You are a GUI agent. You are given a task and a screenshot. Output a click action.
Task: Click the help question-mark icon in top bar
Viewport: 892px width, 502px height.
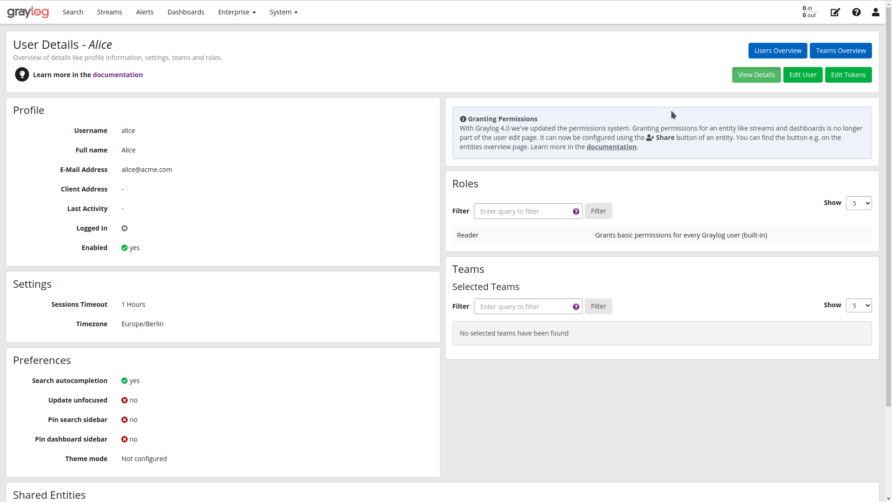(x=856, y=12)
